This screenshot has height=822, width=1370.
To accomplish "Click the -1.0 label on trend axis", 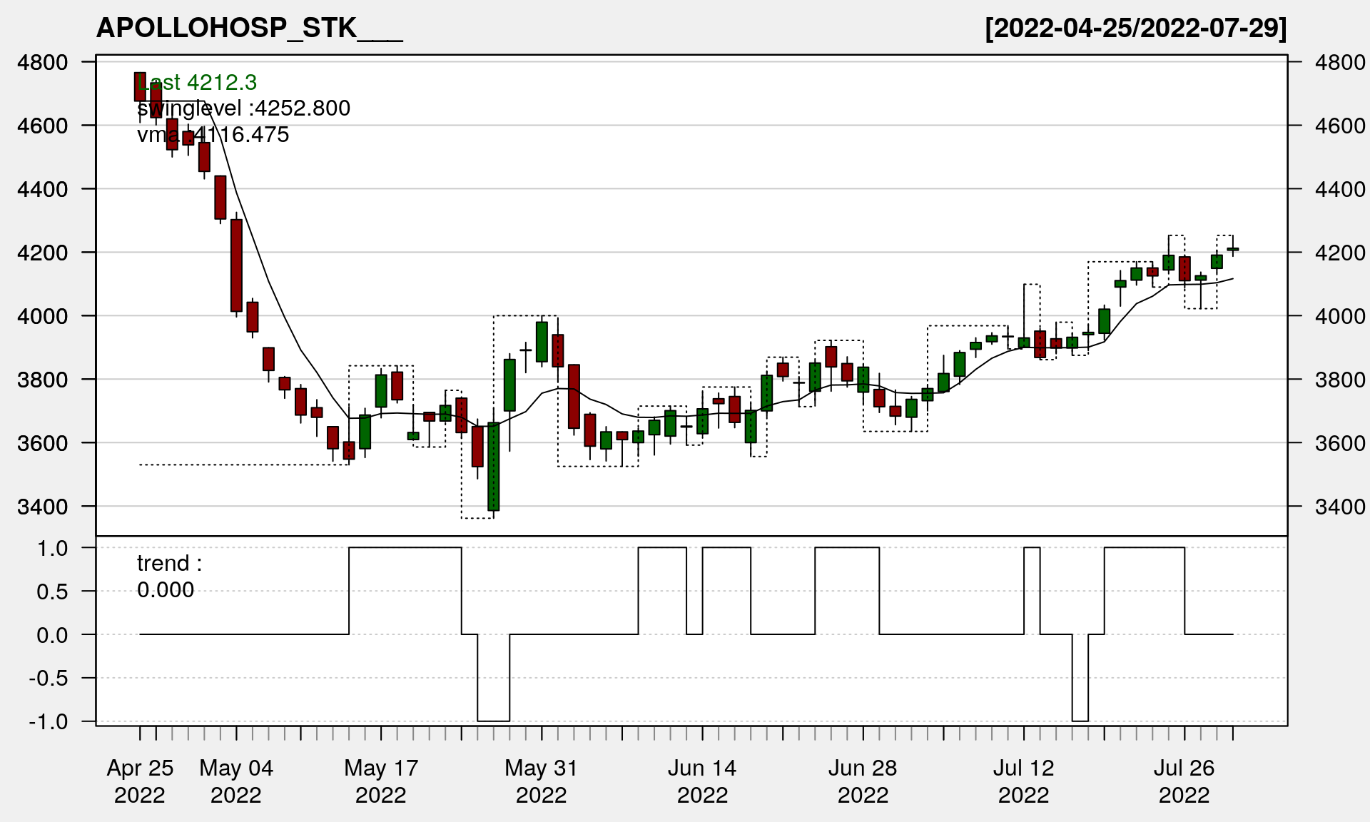I will tap(49, 721).
